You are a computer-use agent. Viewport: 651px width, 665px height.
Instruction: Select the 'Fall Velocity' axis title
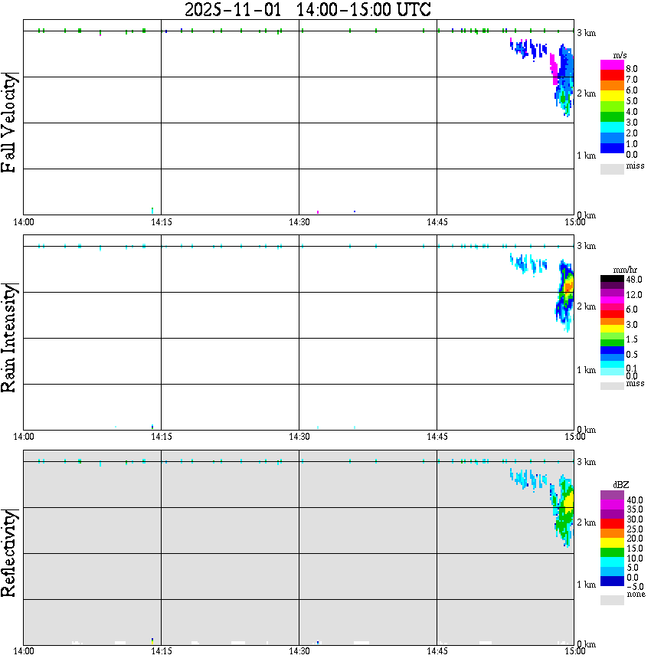[x=8, y=123]
